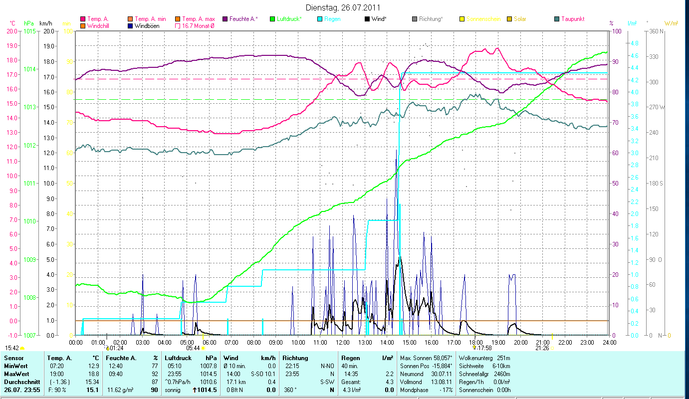Click the yellow Sonnenschein legend square
The width and height of the screenshot is (689, 399).
(462, 19)
